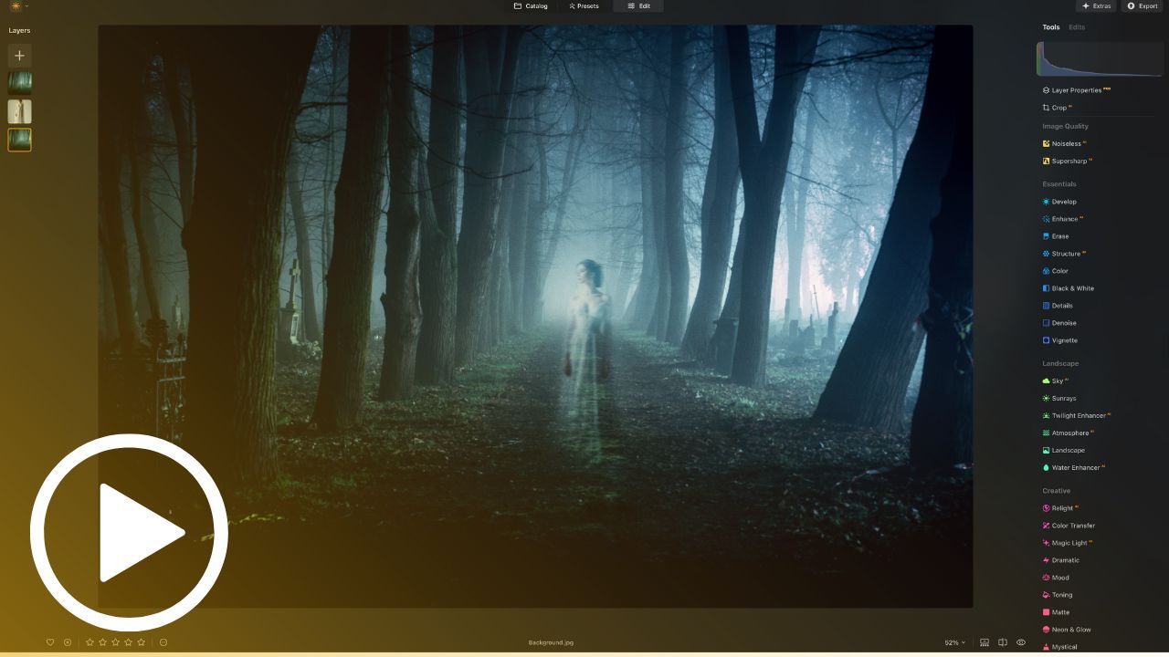The image size is (1169, 657).
Task: Open the Noiseless AI tool
Action: [1065, 143]
